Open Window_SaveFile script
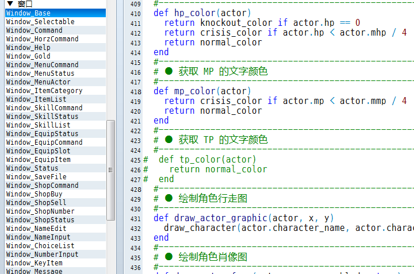The image size is (414, 274). click(x=55, y=177)
